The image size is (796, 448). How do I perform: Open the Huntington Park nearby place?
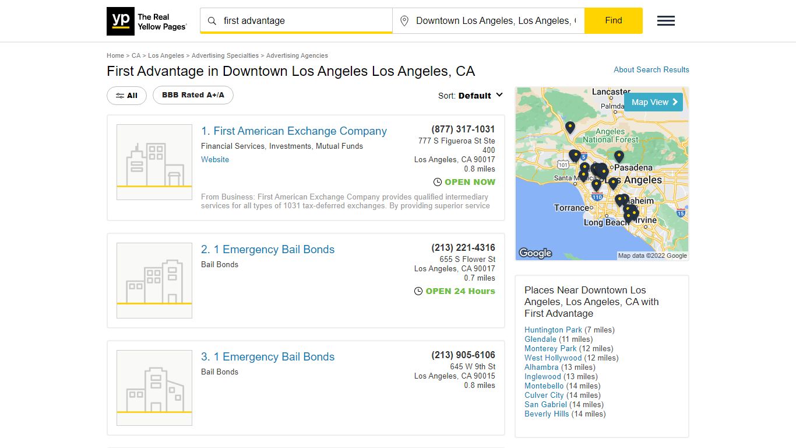pyautogui.click(x=553, y=330)
